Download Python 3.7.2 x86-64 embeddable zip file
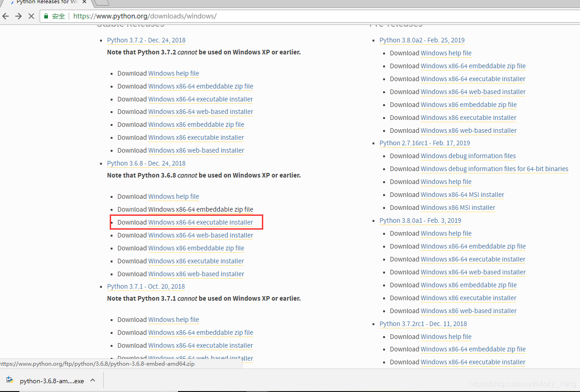The width and height of the screenshot is (580, 392). 201,86
